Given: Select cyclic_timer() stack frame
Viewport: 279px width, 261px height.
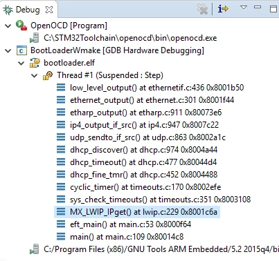Looking at the screenshot, I should click(x=145, y=187).
